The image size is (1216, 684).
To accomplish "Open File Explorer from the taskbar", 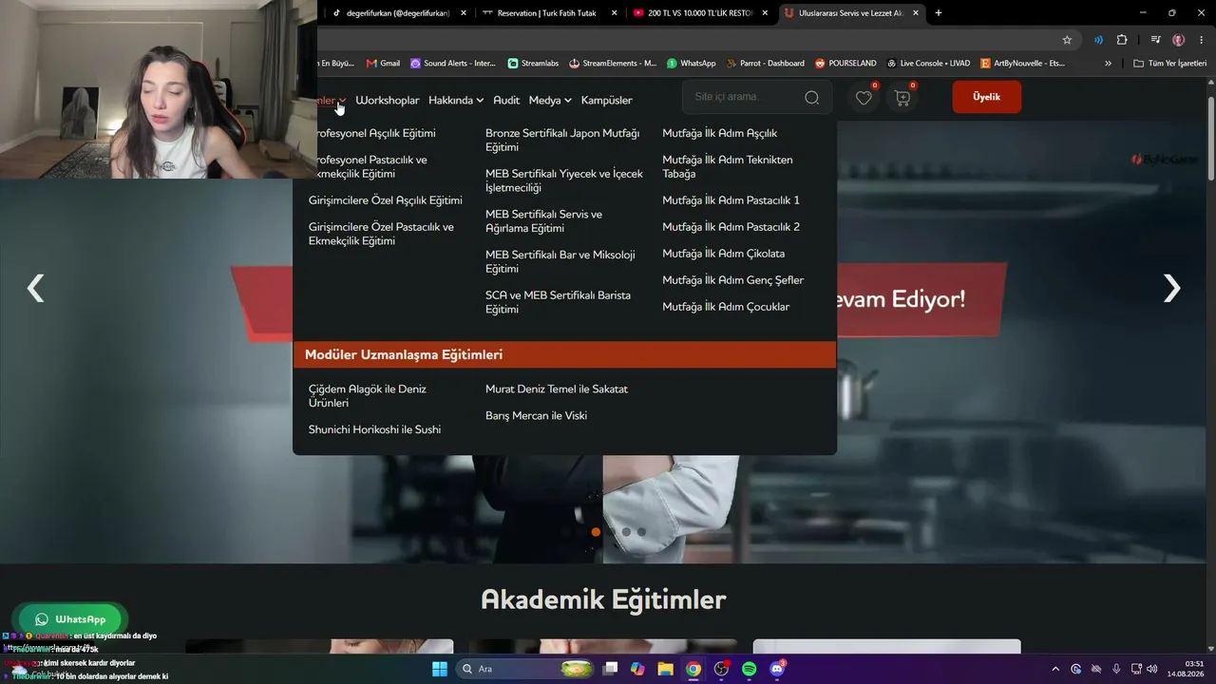I will 666,669.
